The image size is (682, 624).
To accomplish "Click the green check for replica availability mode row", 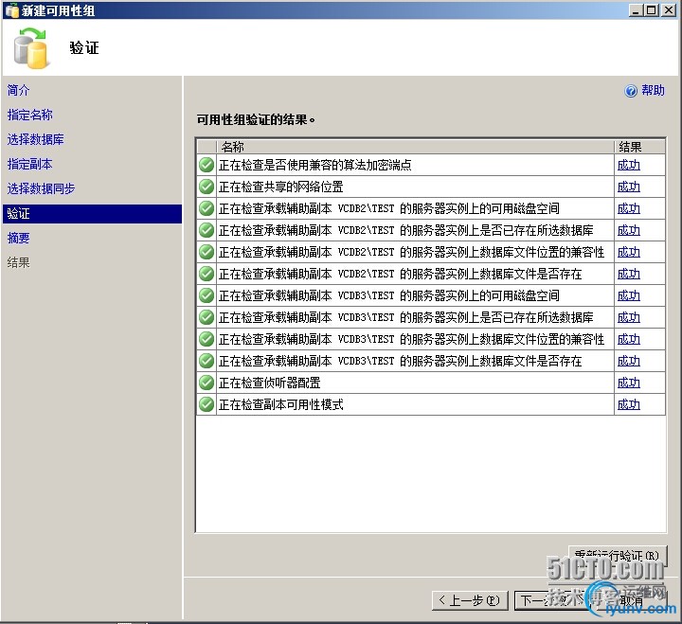I will point(206,404).
